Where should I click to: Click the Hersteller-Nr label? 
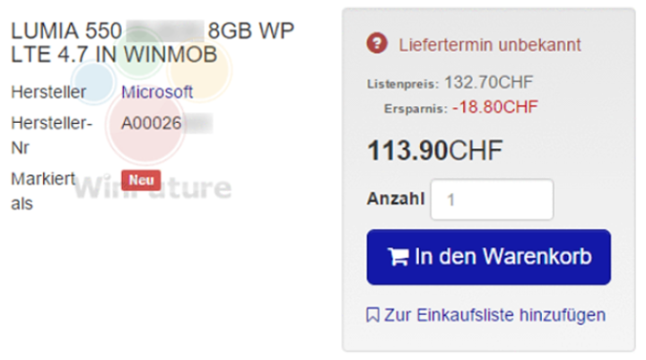pos(51,135)
